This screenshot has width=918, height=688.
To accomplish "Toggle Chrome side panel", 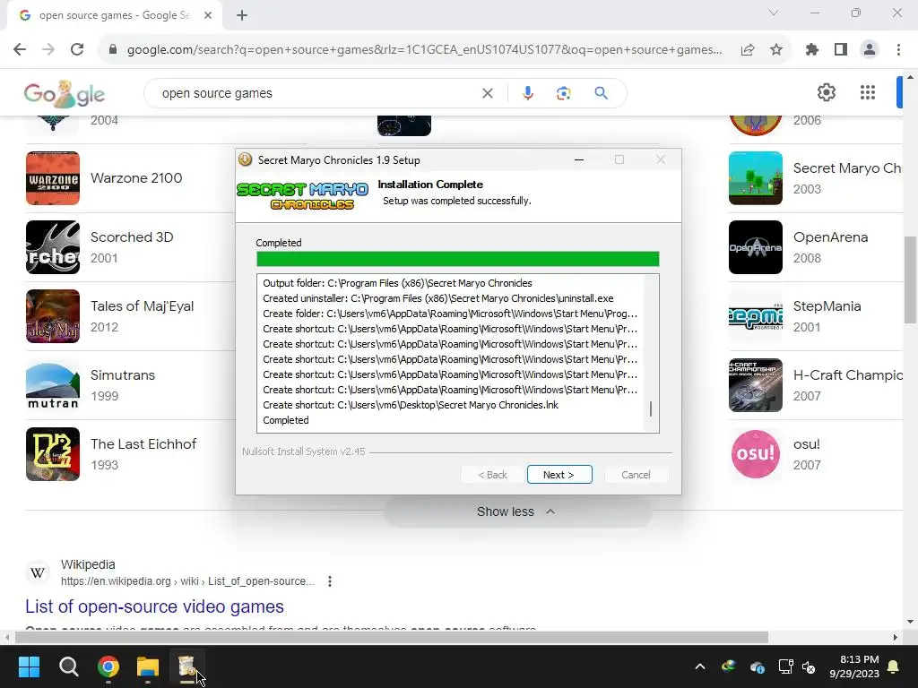I will pyautogui.click(x=841, y=50).
